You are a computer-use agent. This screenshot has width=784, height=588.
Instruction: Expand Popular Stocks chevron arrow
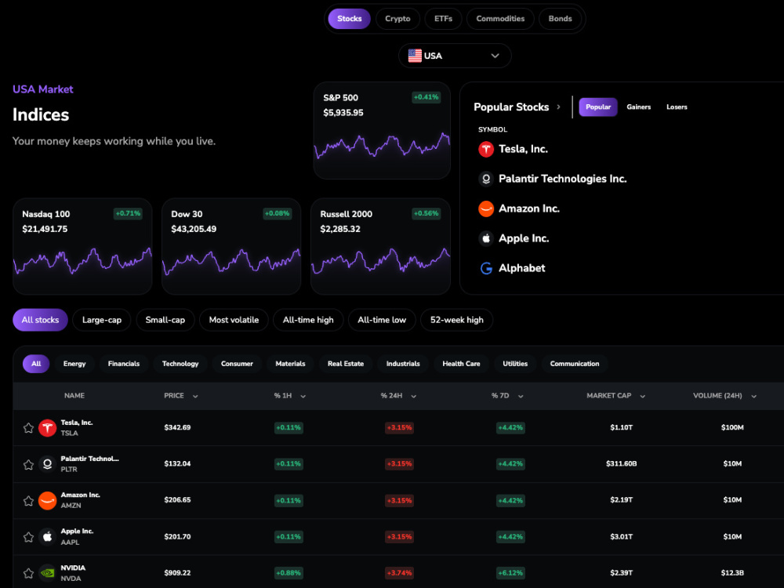558,107
